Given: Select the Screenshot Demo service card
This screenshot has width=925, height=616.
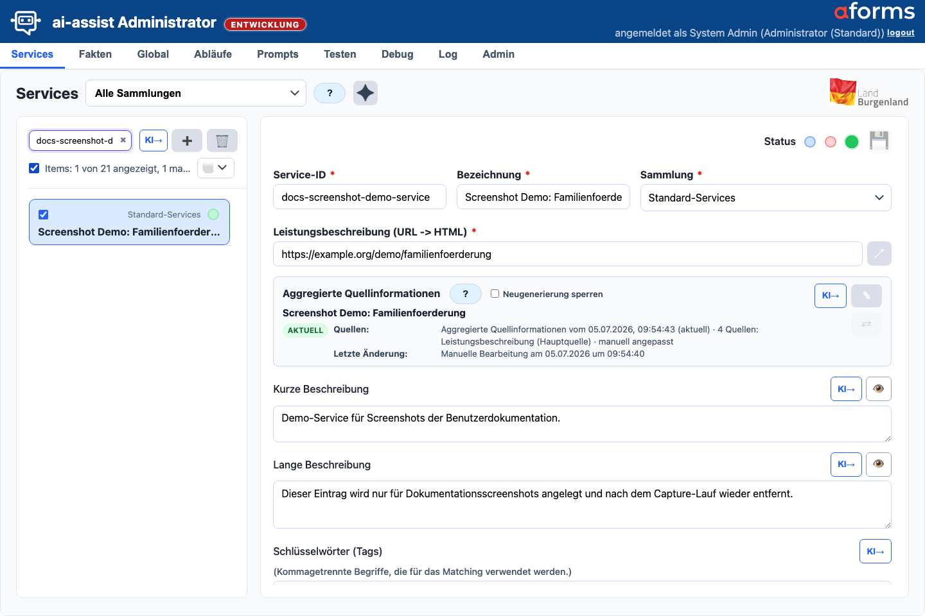Looking at the screenshot, I should [129, 222].
